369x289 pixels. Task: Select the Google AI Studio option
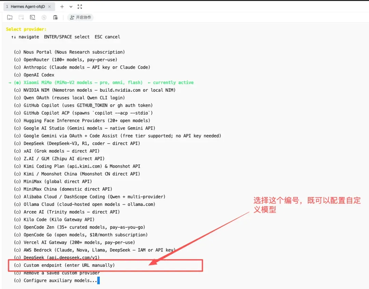tap(85, 128)
